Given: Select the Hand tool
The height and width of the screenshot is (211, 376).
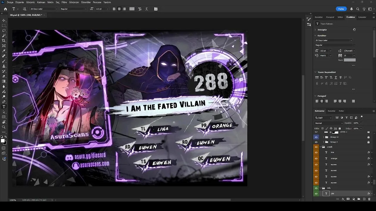Looking at the screenshot, I should (x=4, y=122).
